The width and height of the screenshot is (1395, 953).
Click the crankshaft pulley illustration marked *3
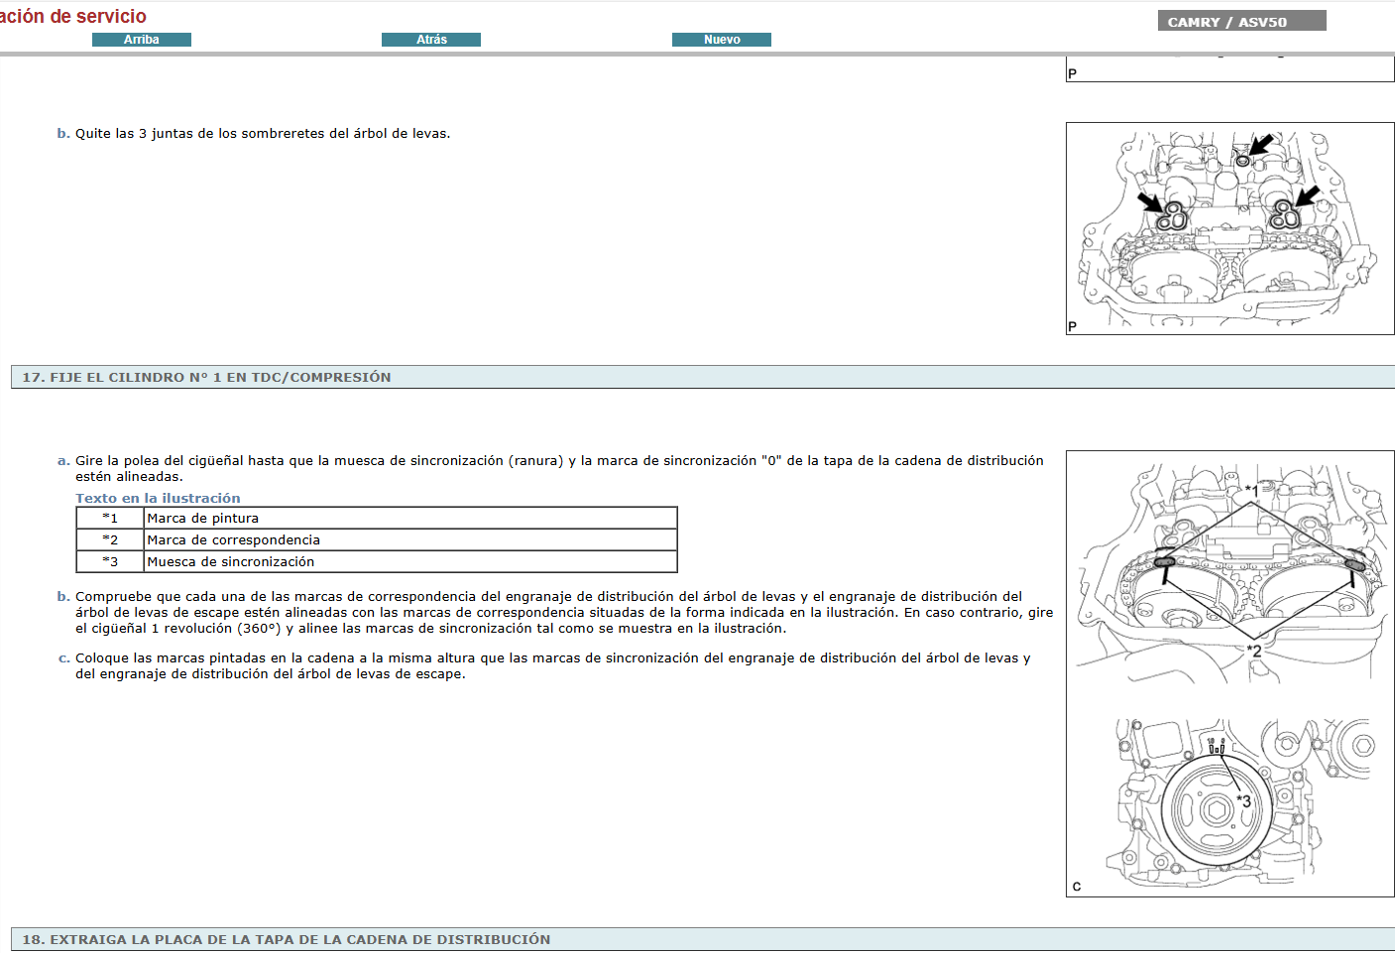click(x=1229, y=803)
